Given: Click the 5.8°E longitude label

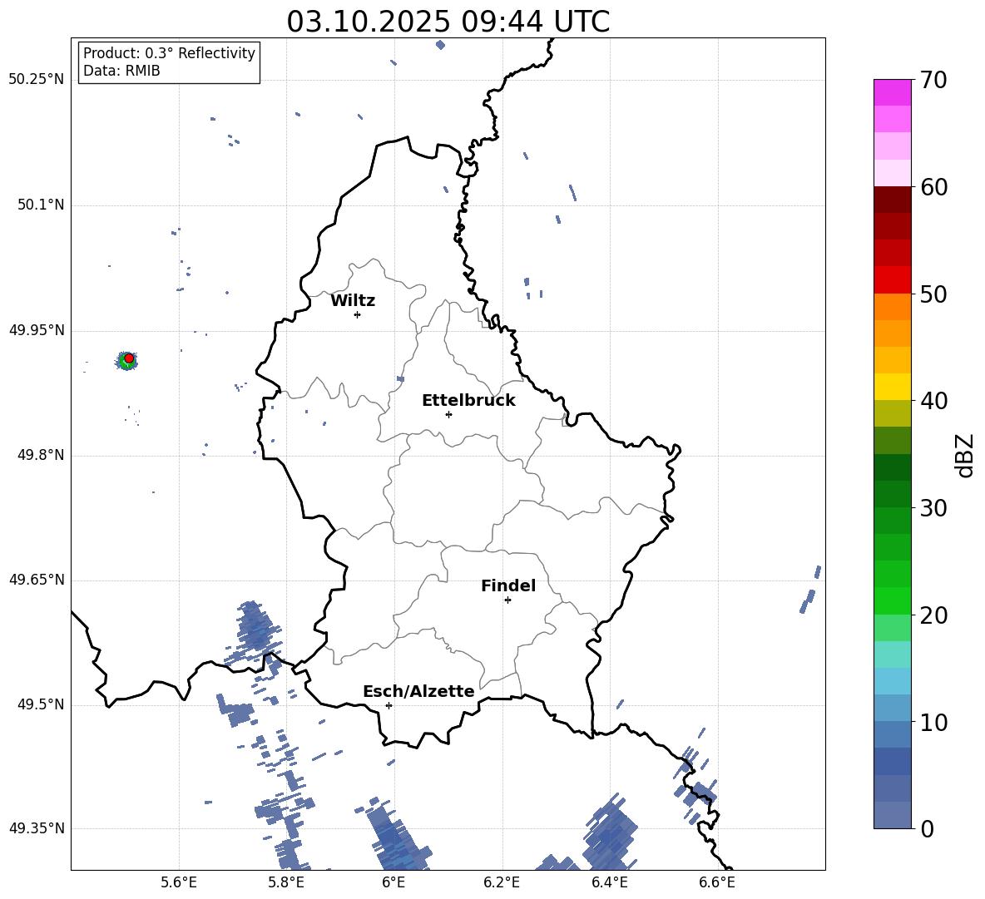Looking at the screenshot, I should pos(286,882).
